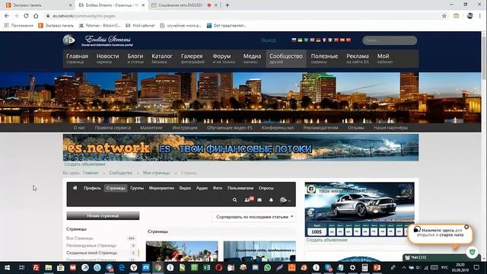
Task: Open Медиа in the main navigation
Action: 252,59
